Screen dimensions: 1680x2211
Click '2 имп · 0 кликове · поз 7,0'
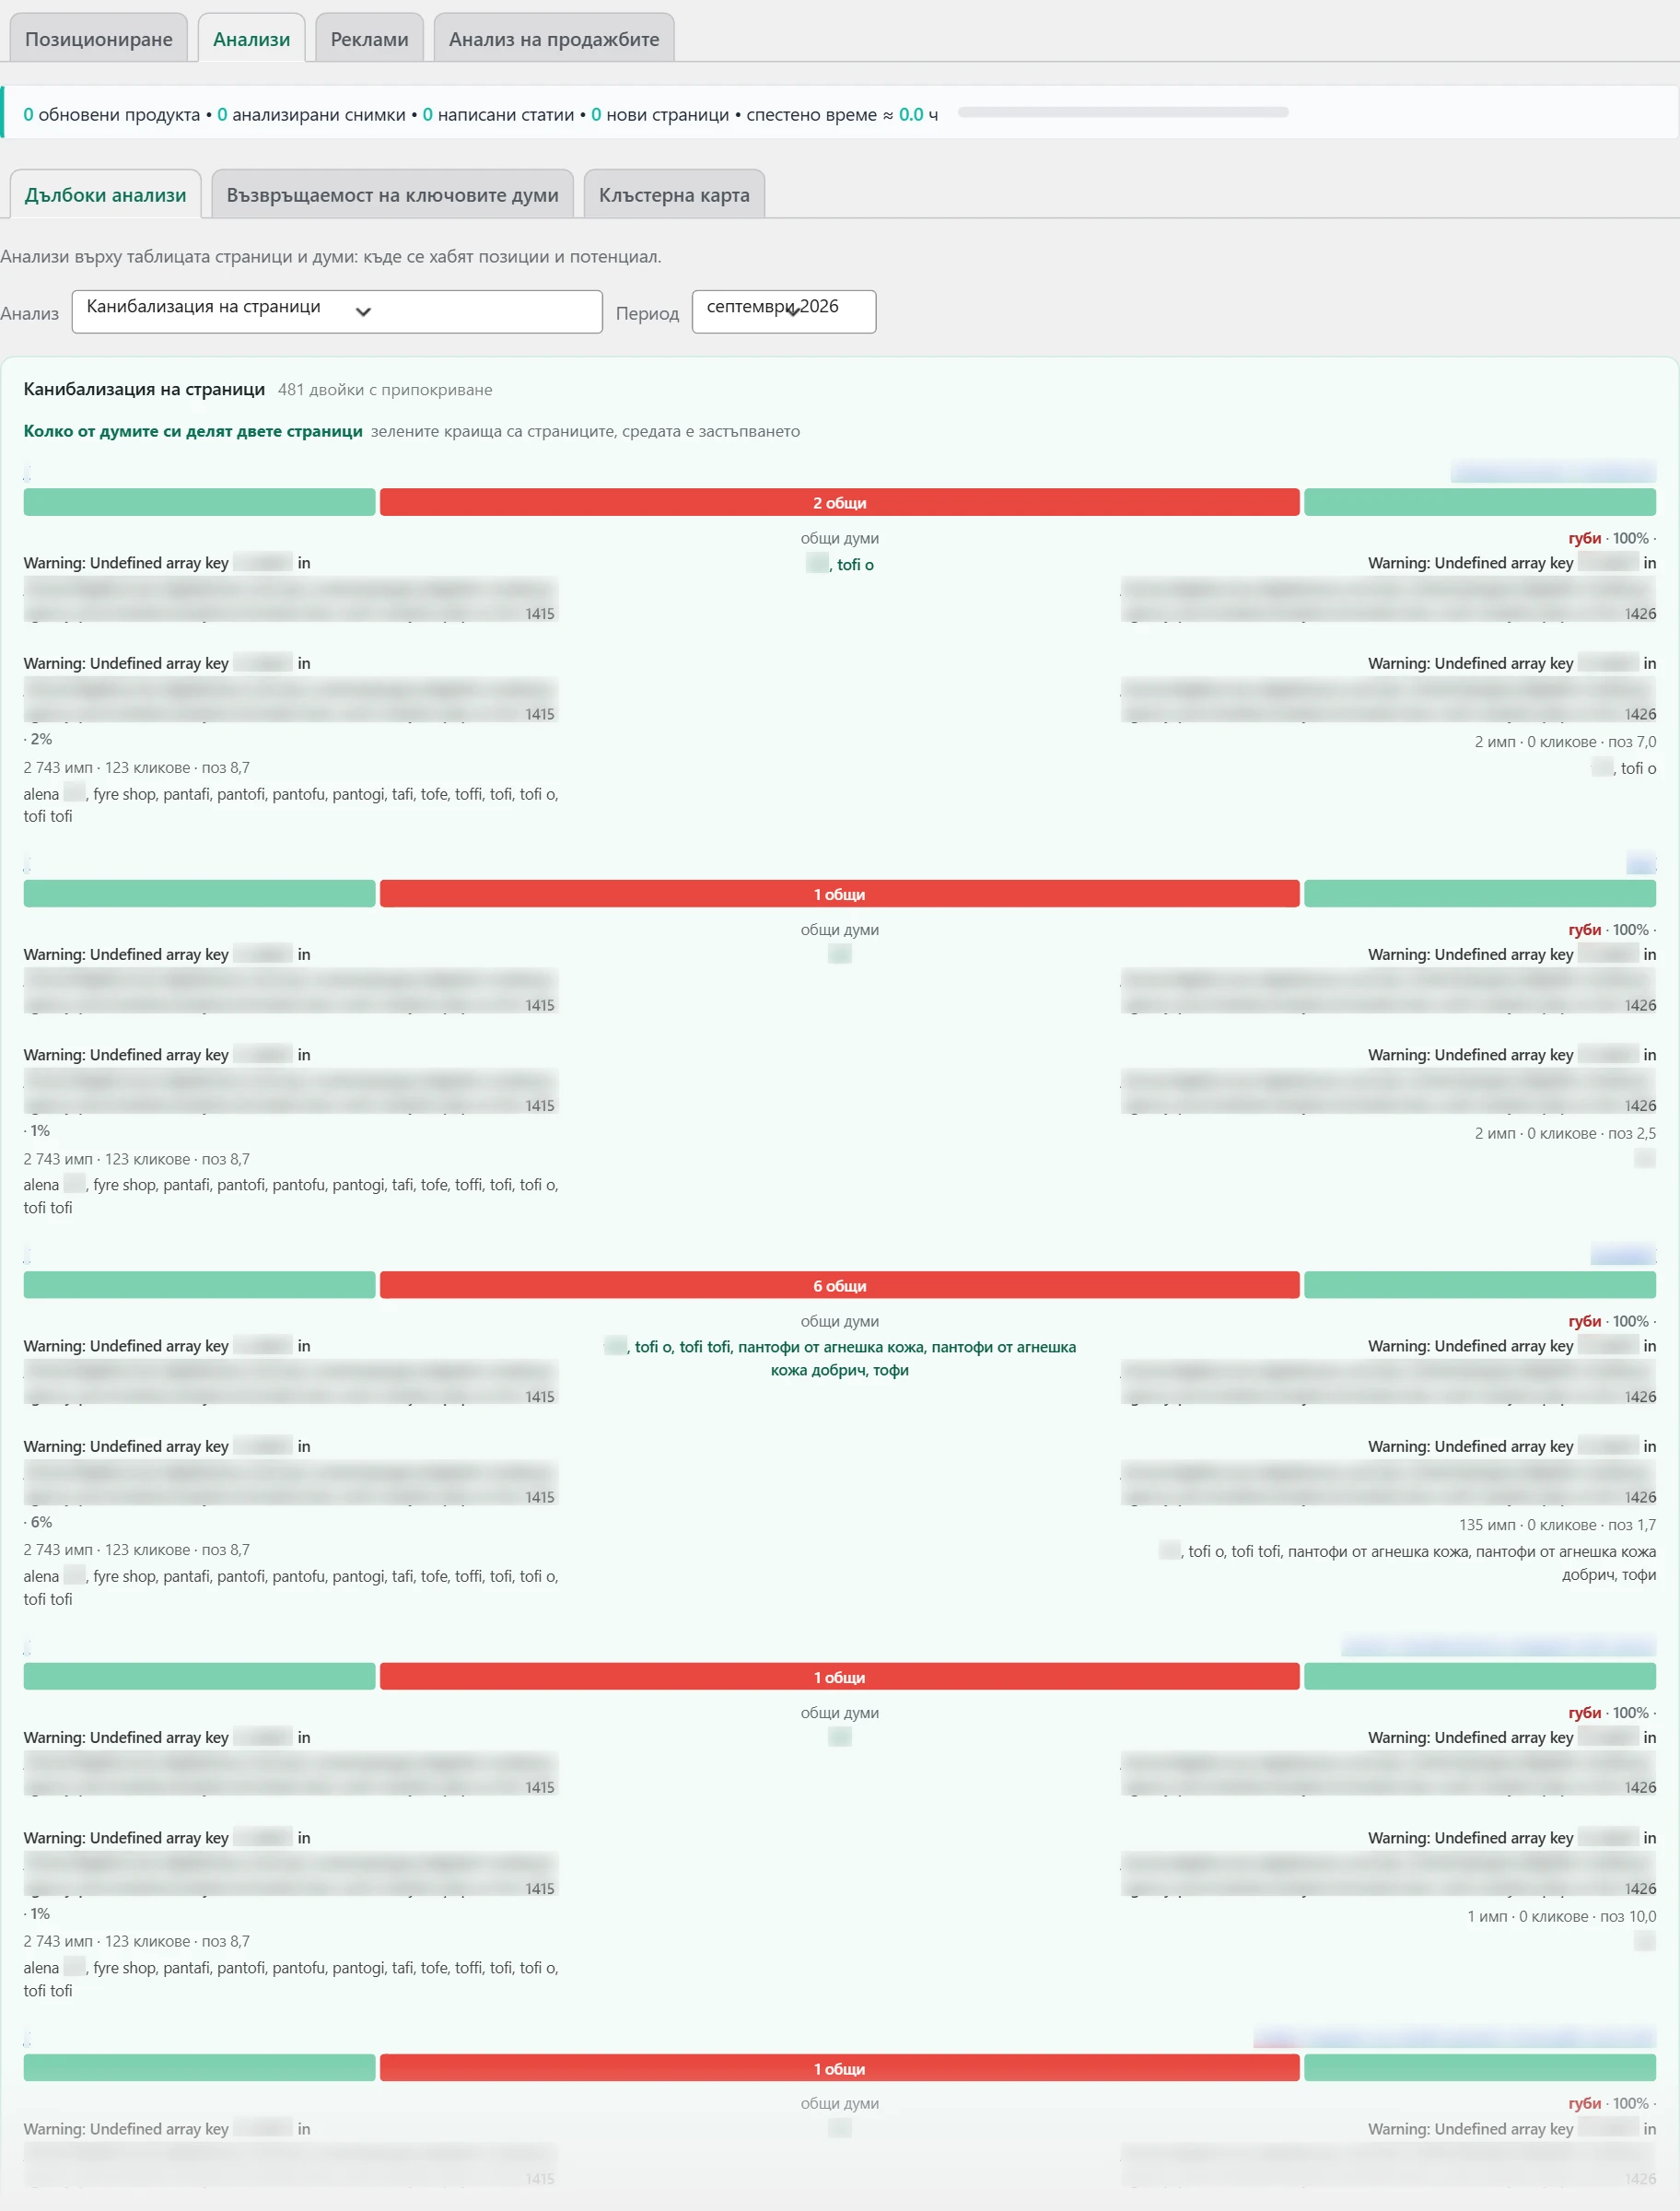[1565, 742]
